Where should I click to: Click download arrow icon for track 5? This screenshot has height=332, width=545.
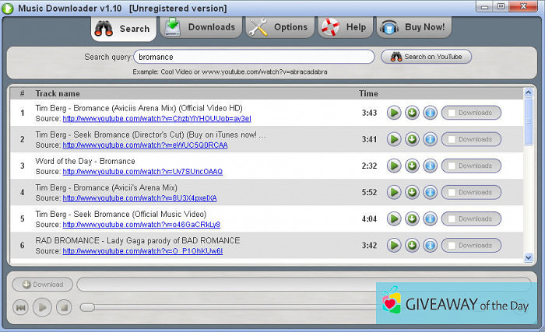point(412,218)
